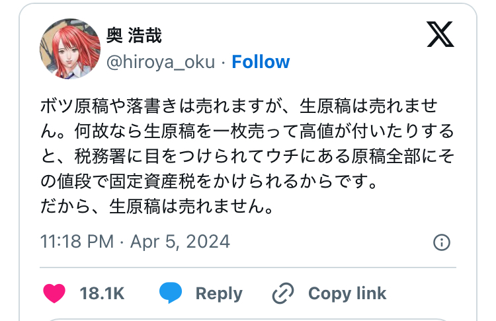The width and height of the screenshot is (496, 321).
Task: Click the X logo icon
Action: (440, 34)
